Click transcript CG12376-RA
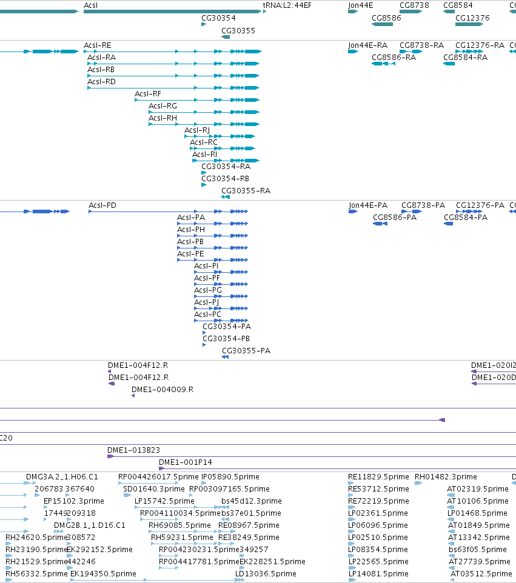The width and height of the screenshot is (516, 583). coord(480,45)
